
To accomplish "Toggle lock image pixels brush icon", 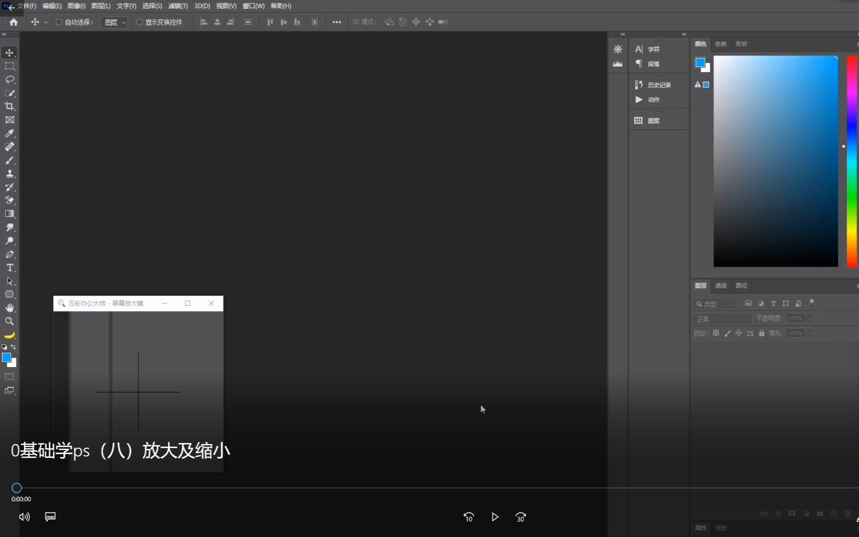I will point(727,333).
